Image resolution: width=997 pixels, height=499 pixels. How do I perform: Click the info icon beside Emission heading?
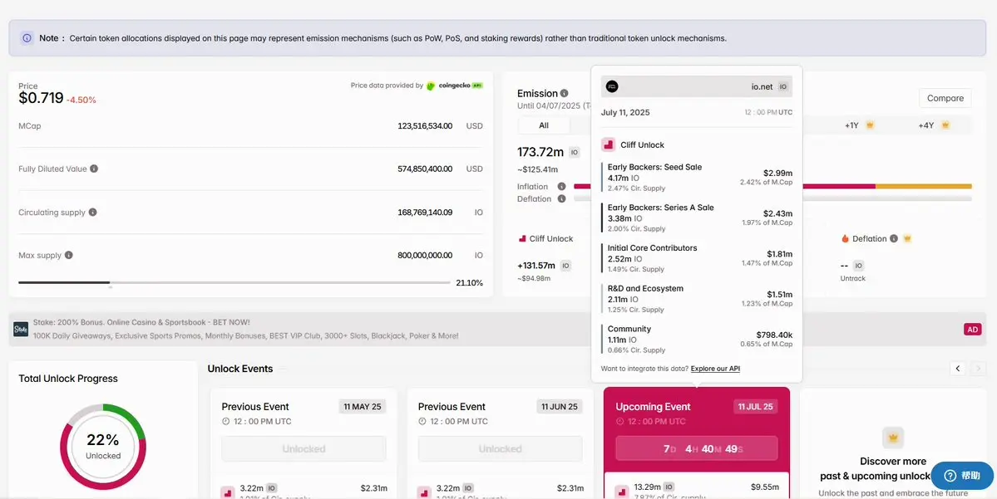point(564,93)
